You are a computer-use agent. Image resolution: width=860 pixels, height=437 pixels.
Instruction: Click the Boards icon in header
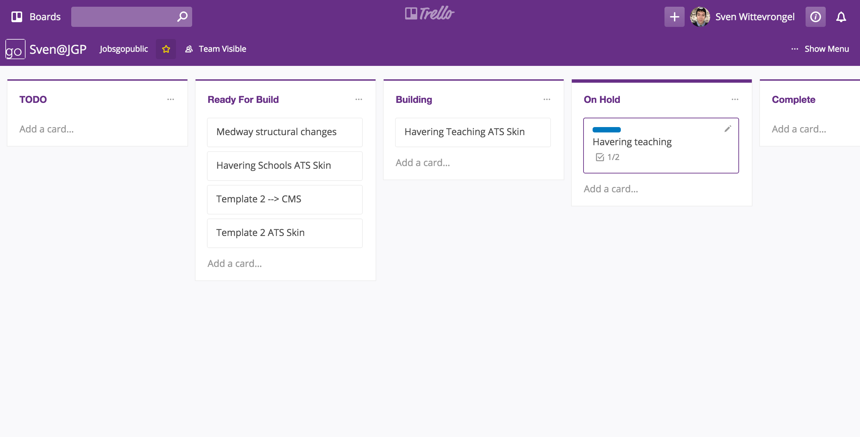[17, 17]
